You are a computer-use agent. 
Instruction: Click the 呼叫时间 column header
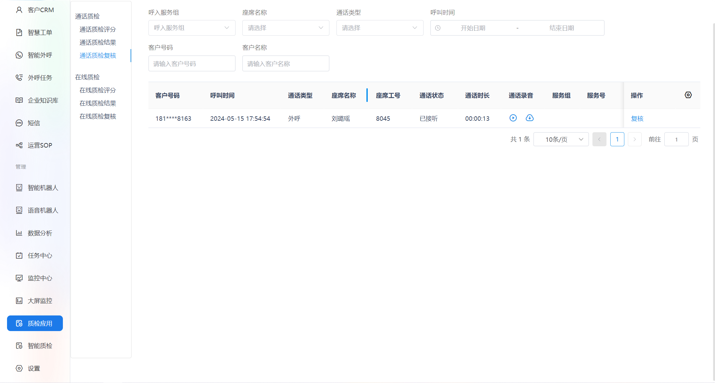pyautogui.click(x=222, y=96)
